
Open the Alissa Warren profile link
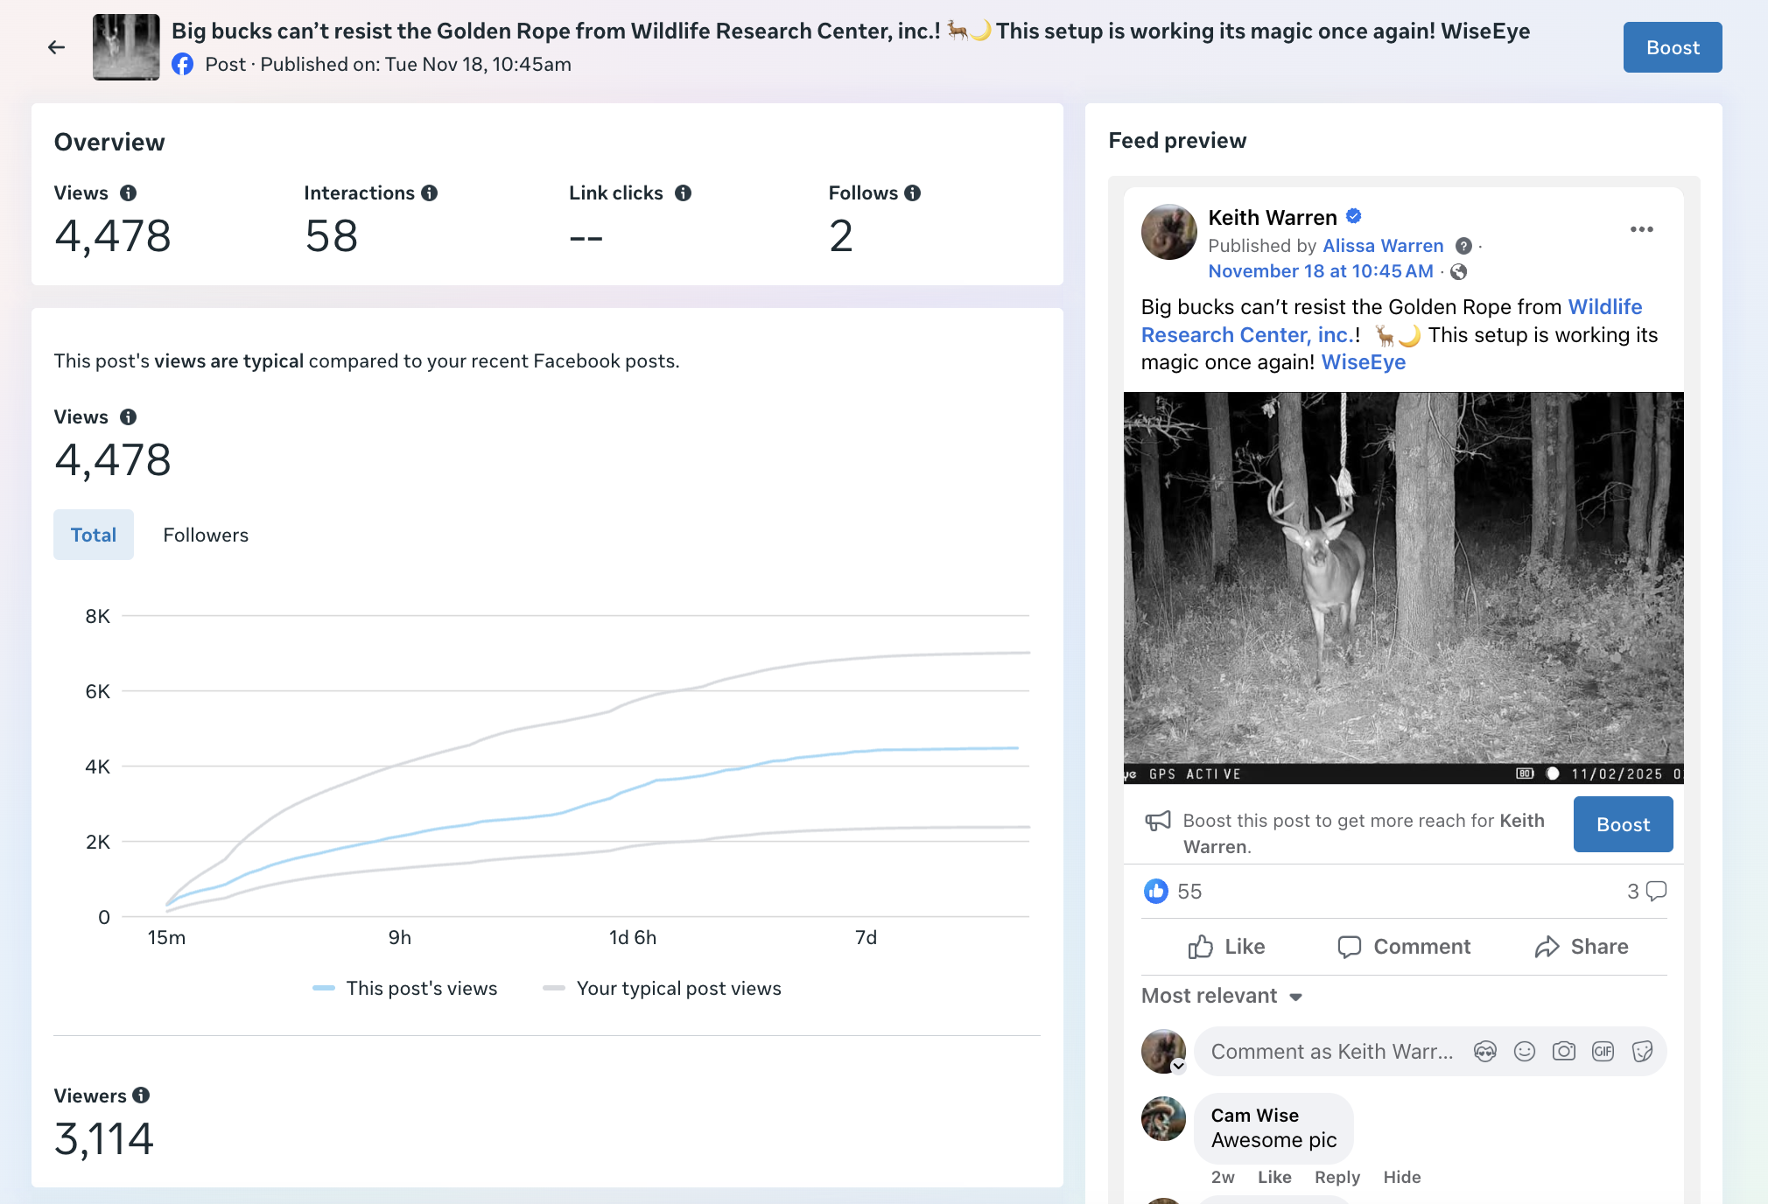coord(1382,246)
